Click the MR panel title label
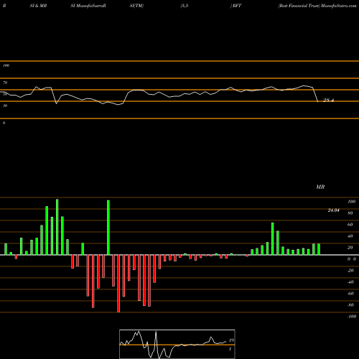The width and height of the screenshot is (359, 359). [320, 187]
